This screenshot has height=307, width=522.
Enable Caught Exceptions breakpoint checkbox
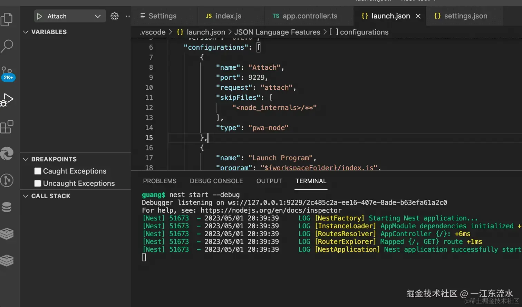[x=38, y=171]
